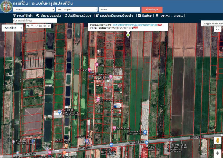Open the Satellite map type dropdown

coord(11,28)
